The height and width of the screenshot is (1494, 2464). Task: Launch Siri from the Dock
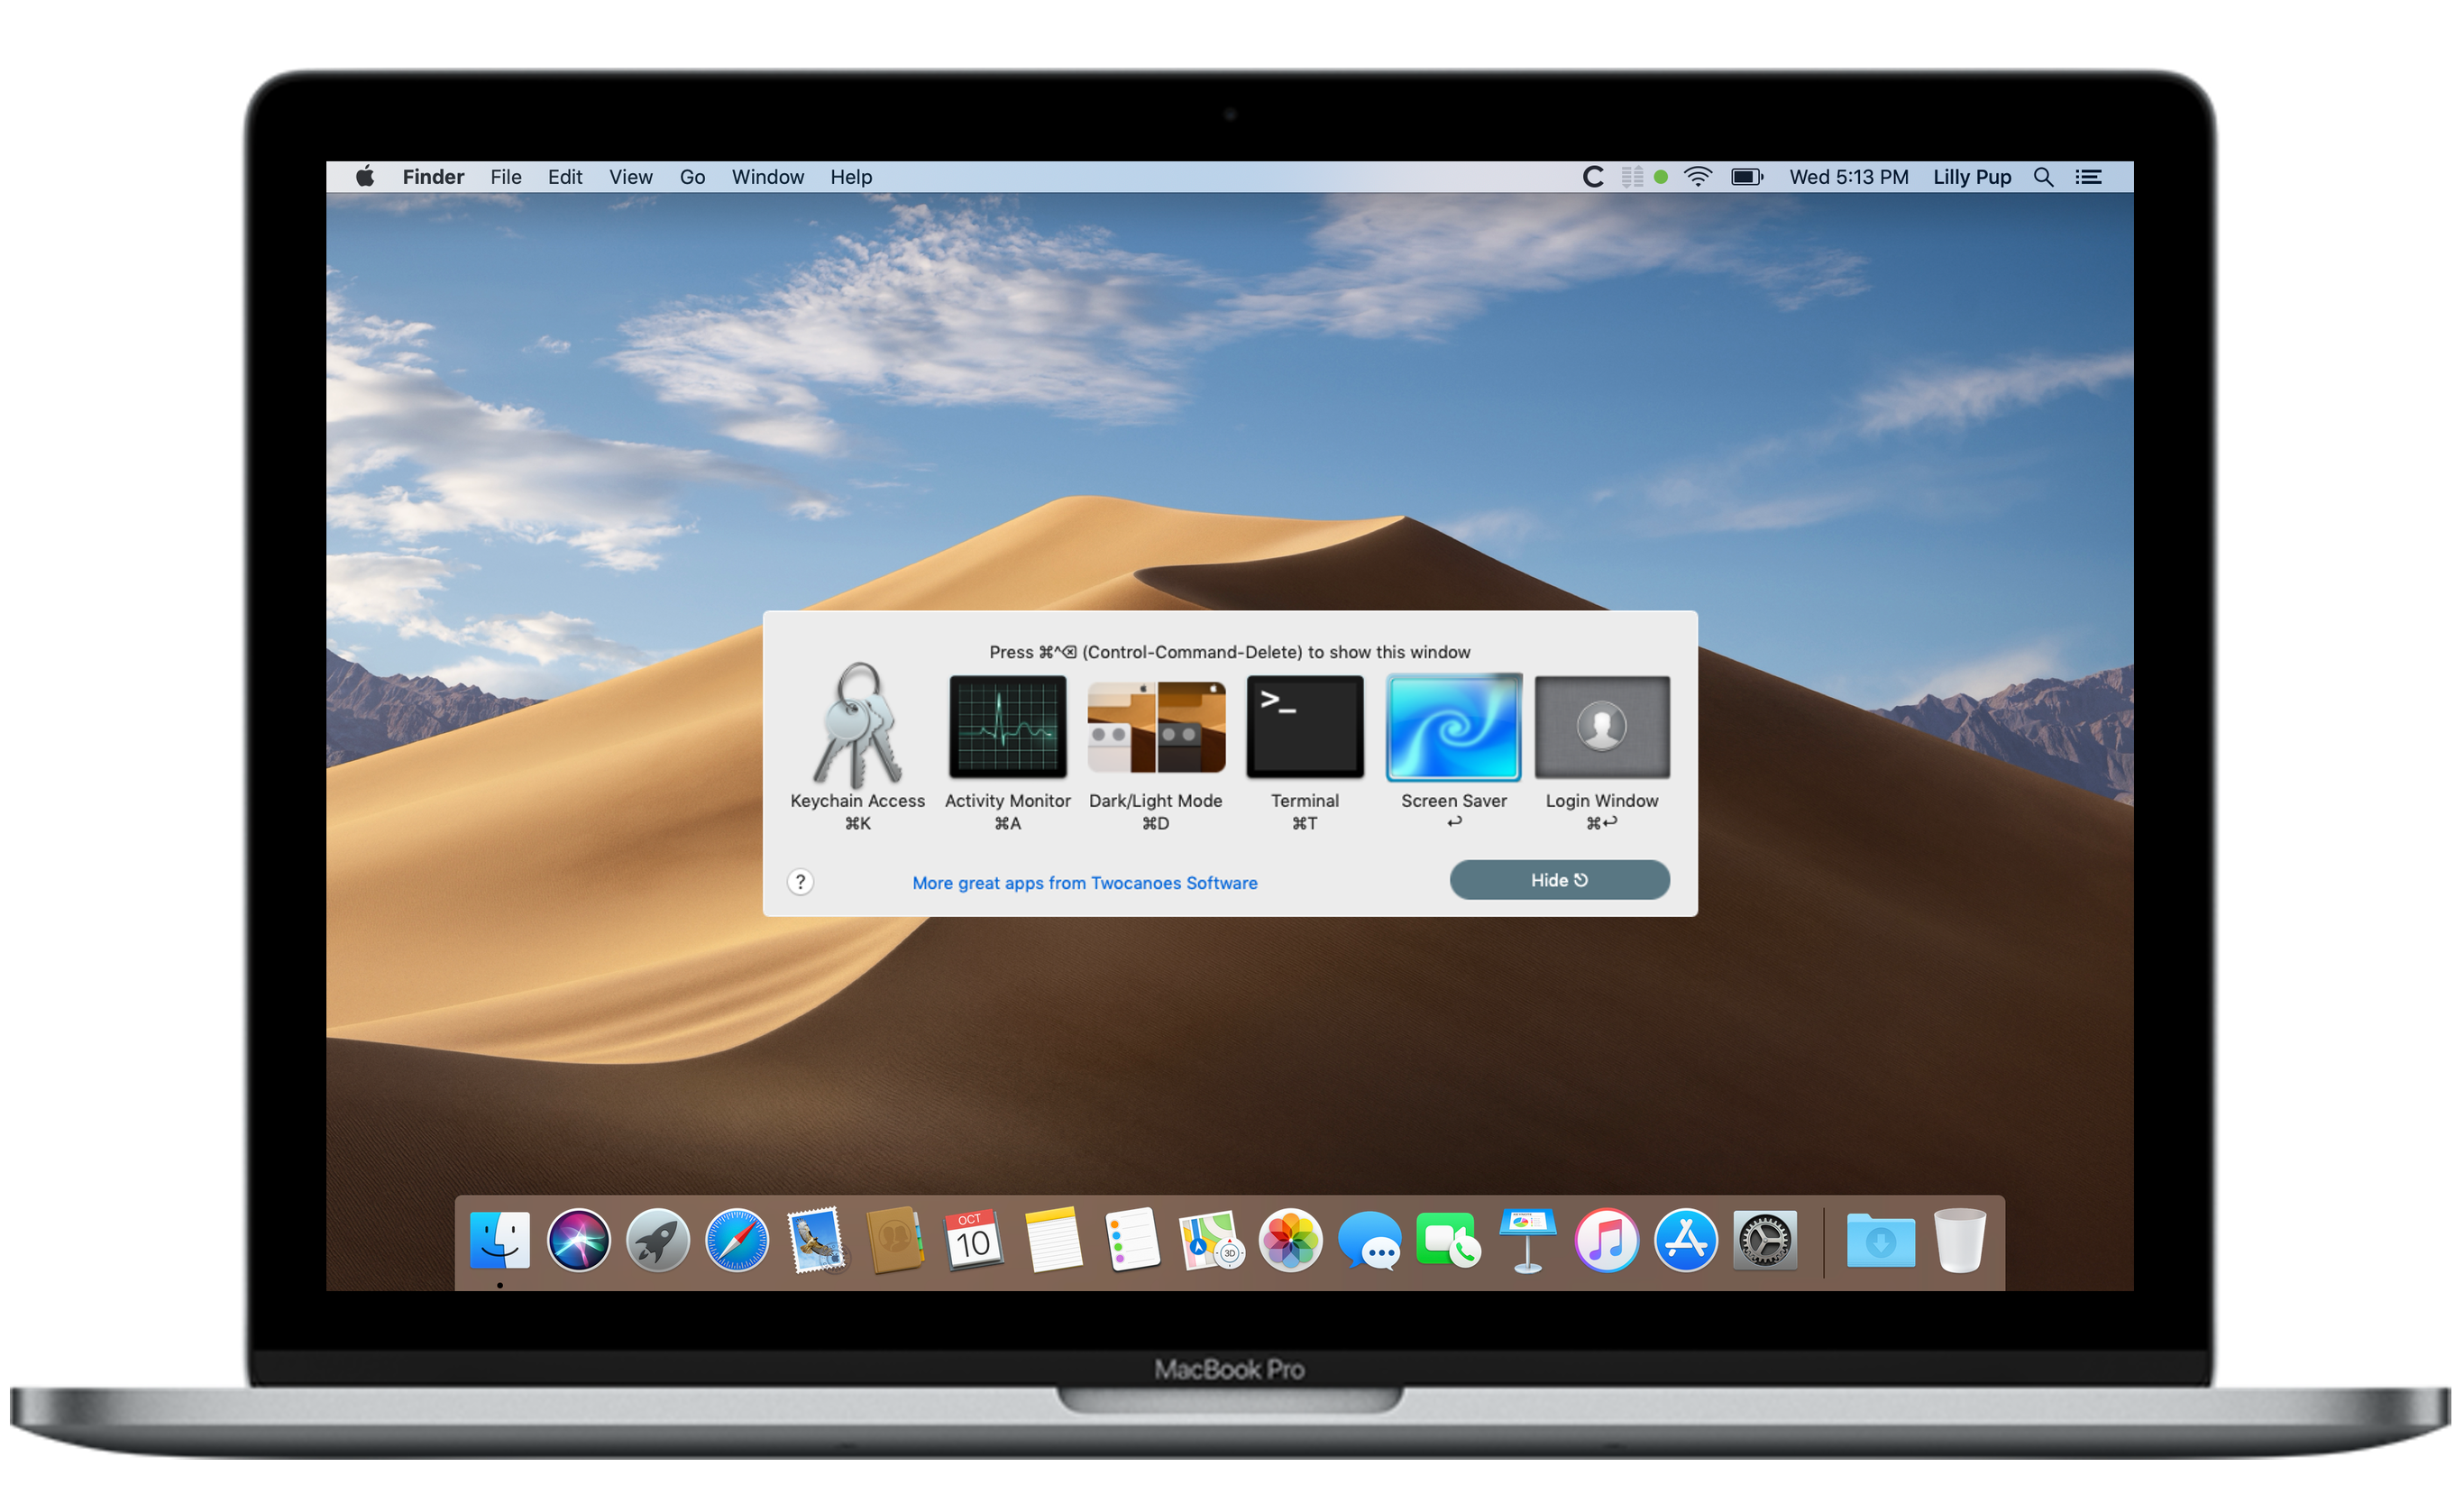click(x=579, y=1240)
